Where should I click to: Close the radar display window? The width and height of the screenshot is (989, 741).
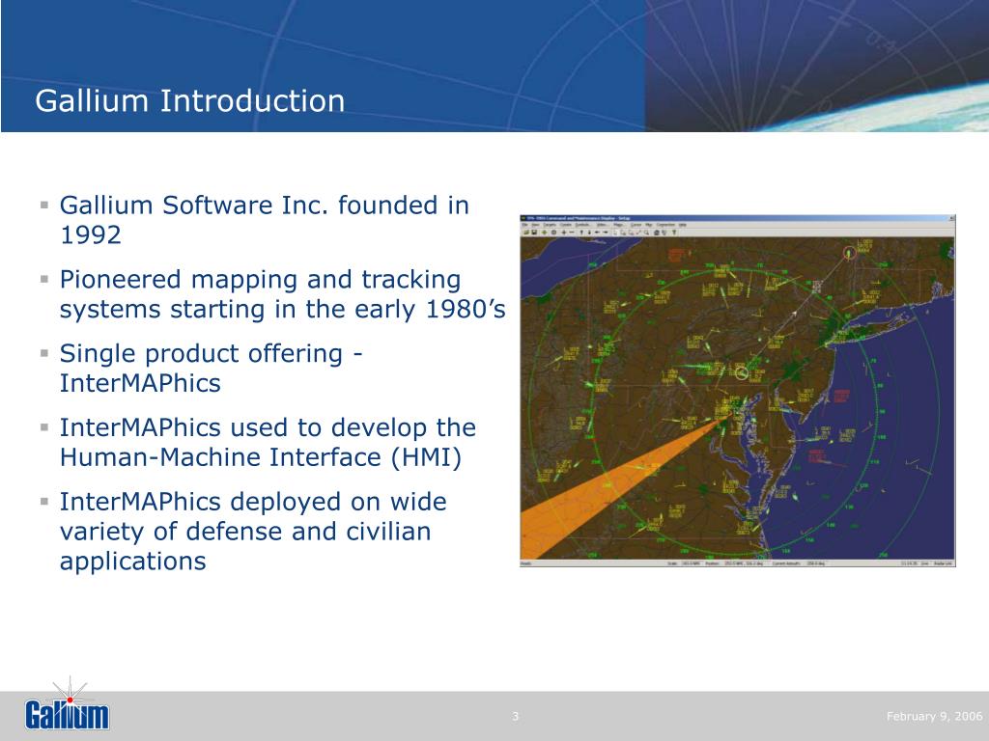coord(951,218)
